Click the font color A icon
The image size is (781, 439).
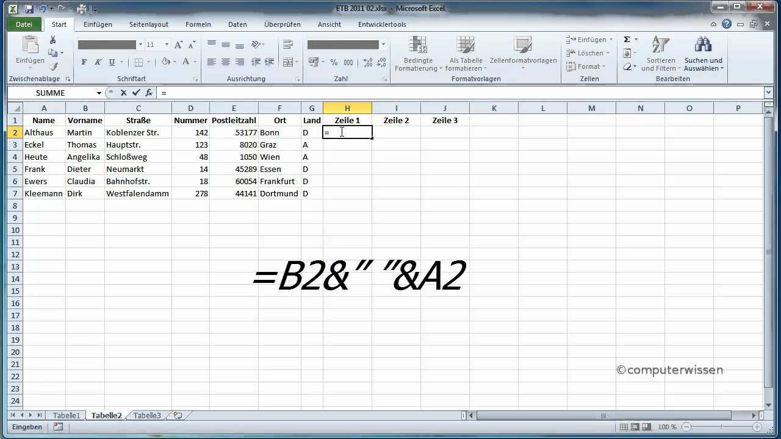click(186, 62)
